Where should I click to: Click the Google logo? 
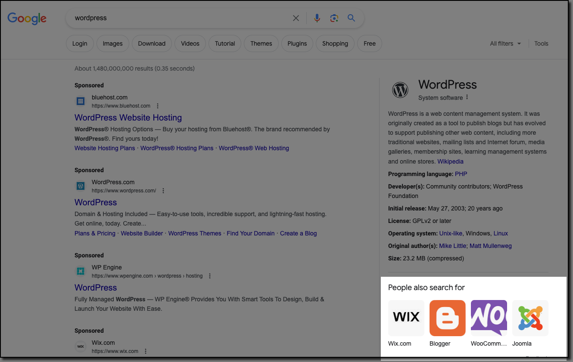(x=27, y=19)
